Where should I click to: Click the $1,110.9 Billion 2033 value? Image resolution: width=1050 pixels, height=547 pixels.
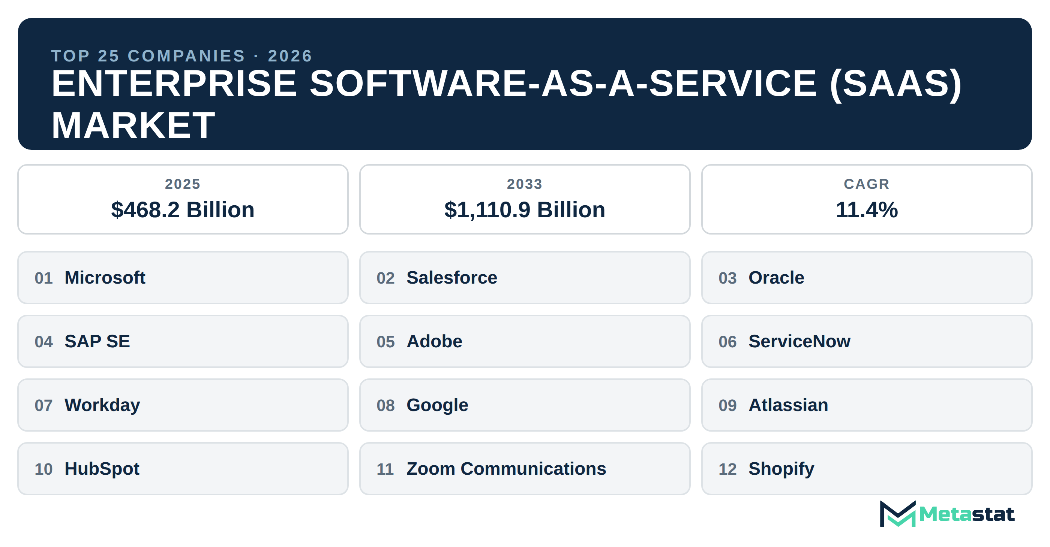pos(525,210)
